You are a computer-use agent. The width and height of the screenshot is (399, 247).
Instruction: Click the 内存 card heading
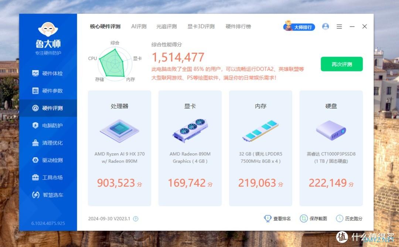click(260, 106)
